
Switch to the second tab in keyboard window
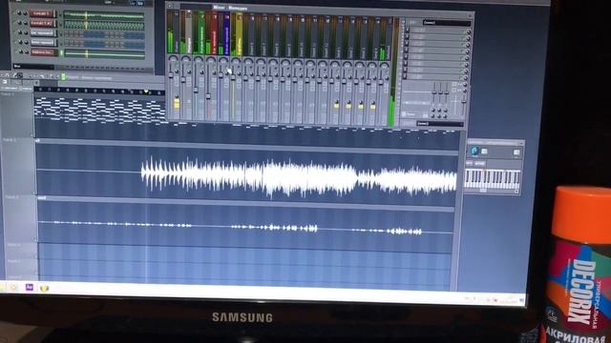(x=479, y=163)
